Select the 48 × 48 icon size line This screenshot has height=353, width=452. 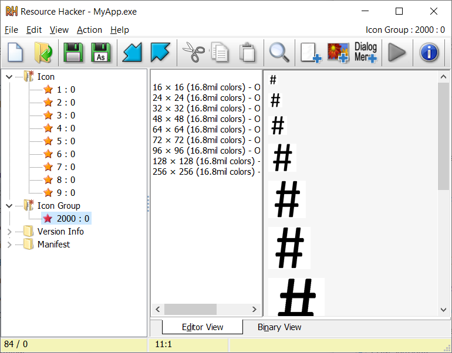click(x=207, y=119)
